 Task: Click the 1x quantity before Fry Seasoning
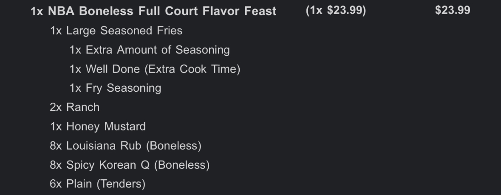tap(75, 88)
